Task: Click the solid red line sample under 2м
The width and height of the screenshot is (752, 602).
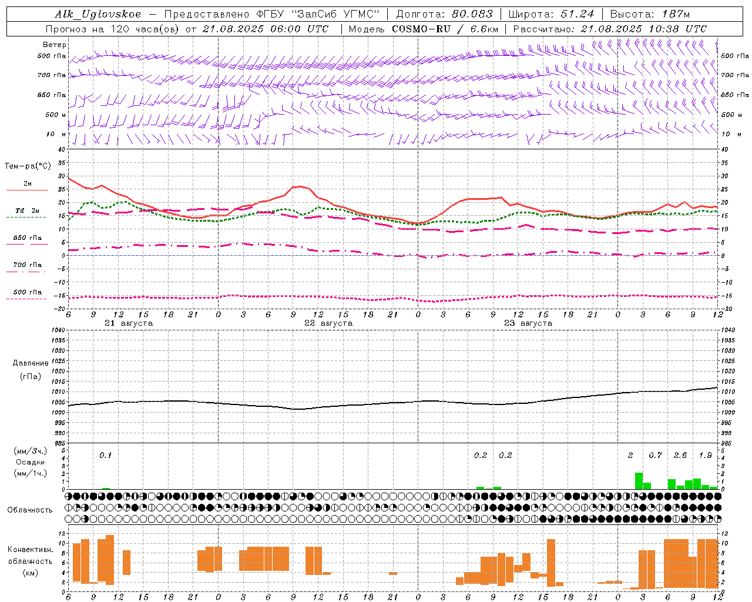Action: point(27,190)
